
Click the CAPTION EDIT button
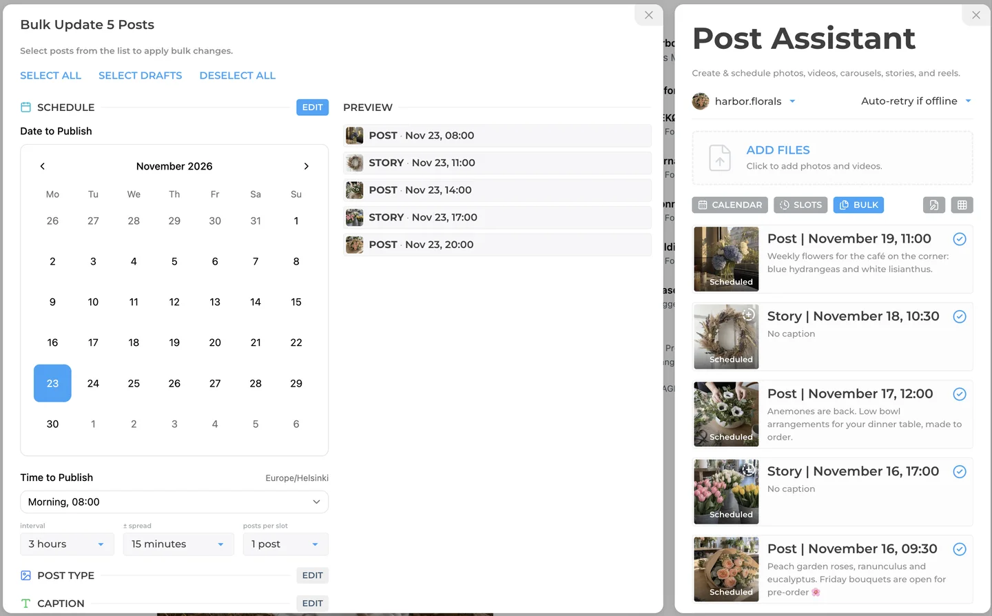[x=313, y=604]
